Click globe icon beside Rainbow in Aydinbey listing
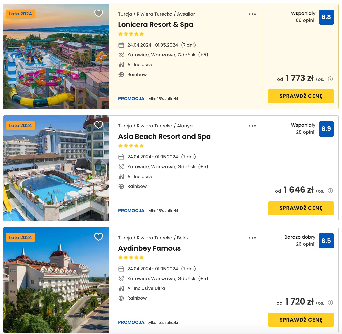The height and width of the screenshot is (334, 342). click(x=121, y=298)
